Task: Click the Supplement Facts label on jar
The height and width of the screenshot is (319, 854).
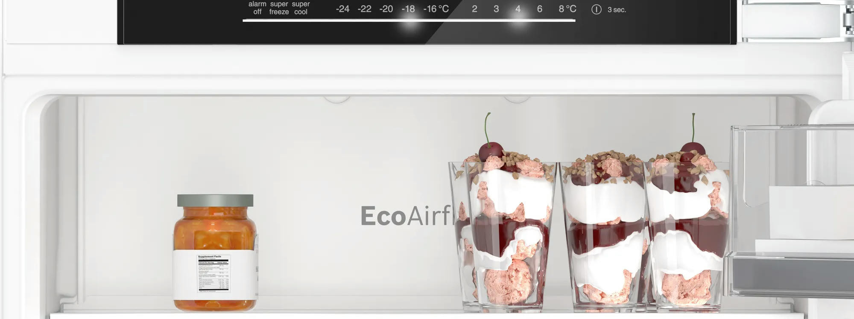Action: [x=213, y=273]
